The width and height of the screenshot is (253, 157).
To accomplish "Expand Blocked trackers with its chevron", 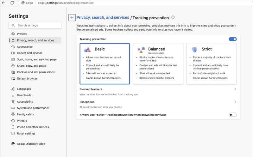I will pyautogui.click(x=235, y=89).
